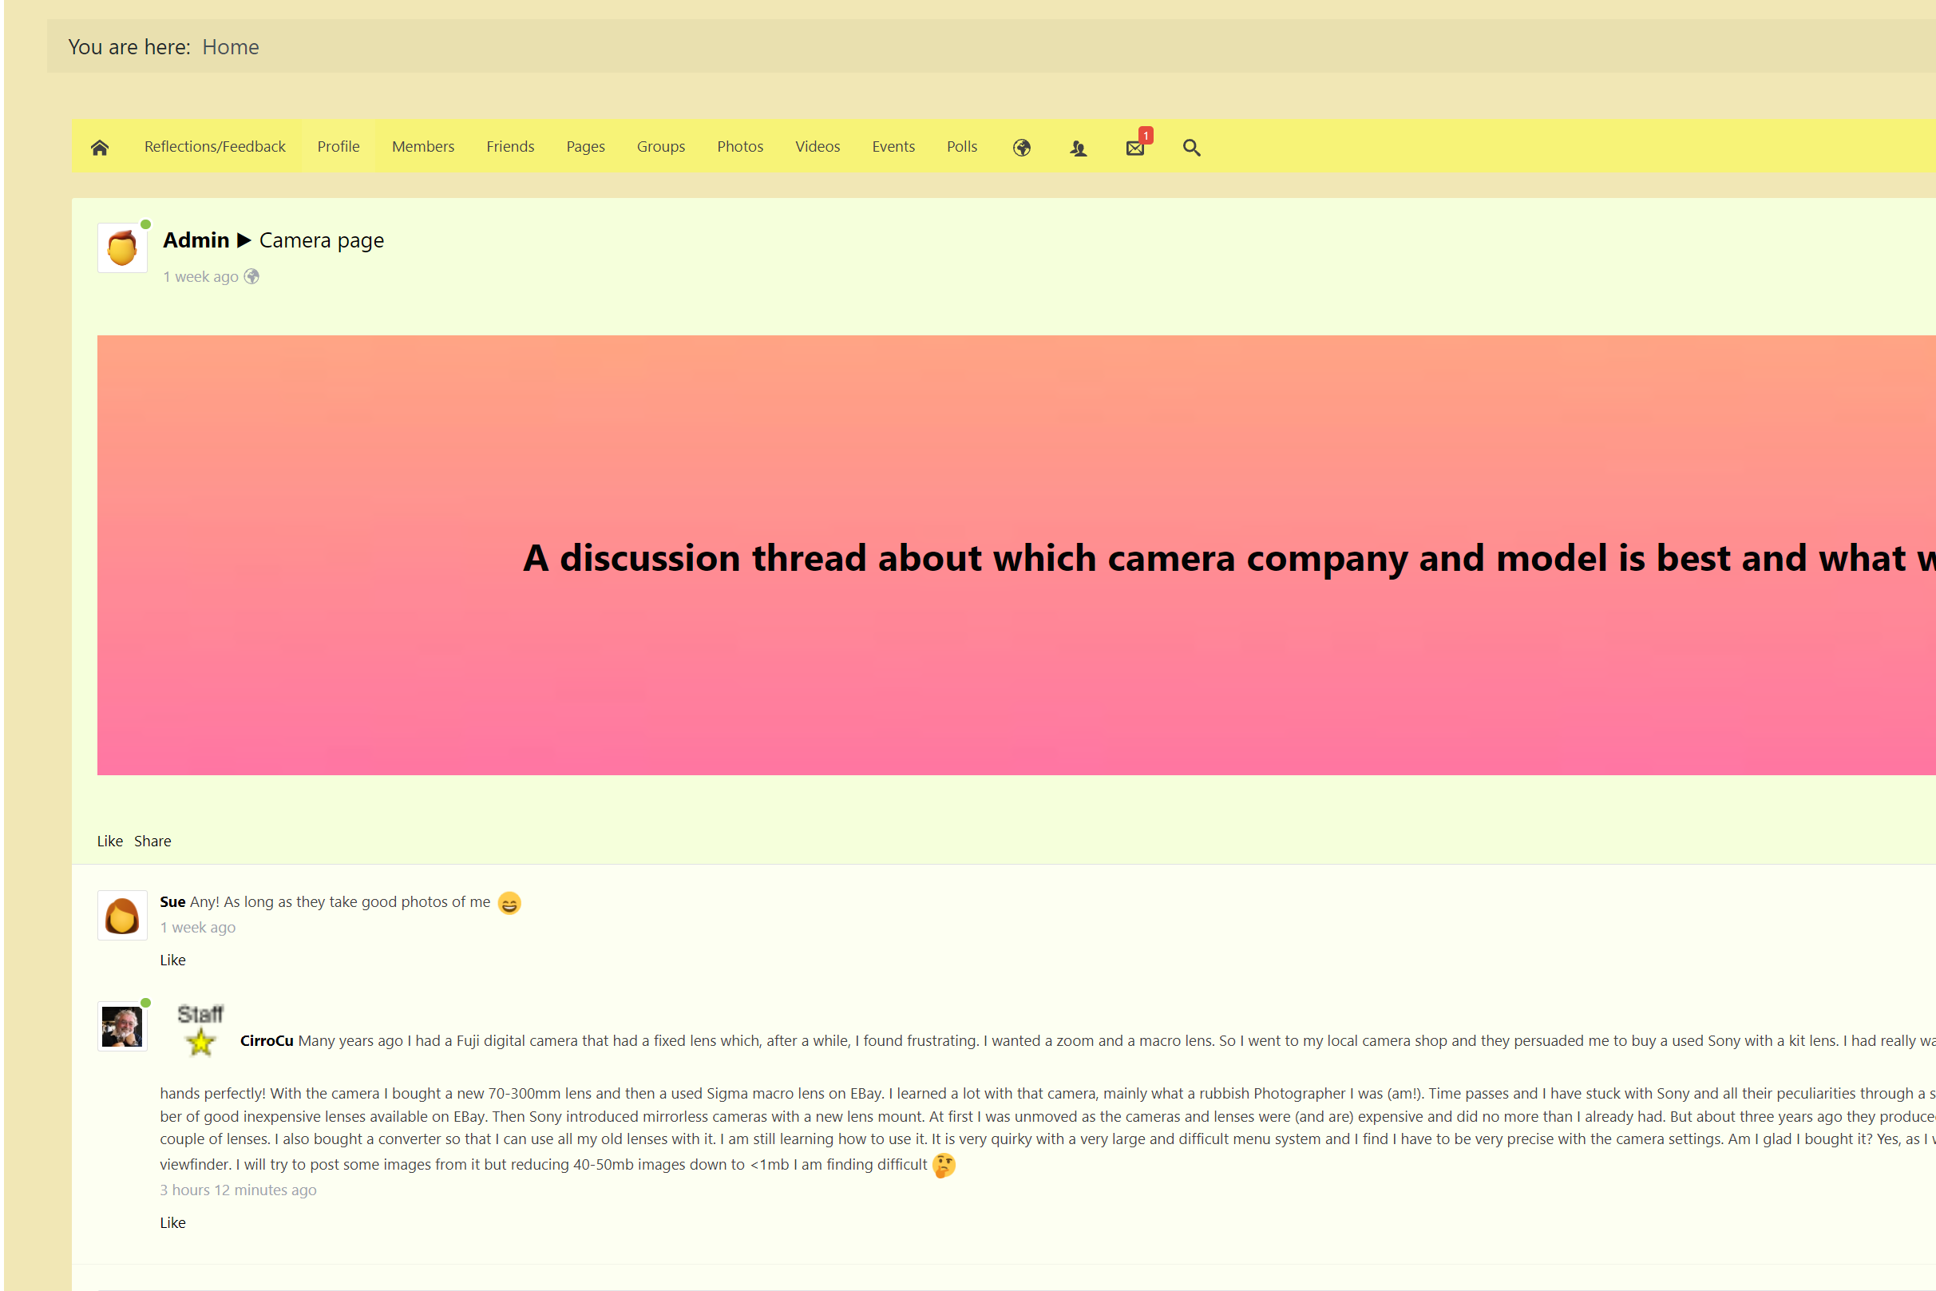1936x1291 pixels.
Task: Like the Camera page post
Action: click(x=109, y=841)
